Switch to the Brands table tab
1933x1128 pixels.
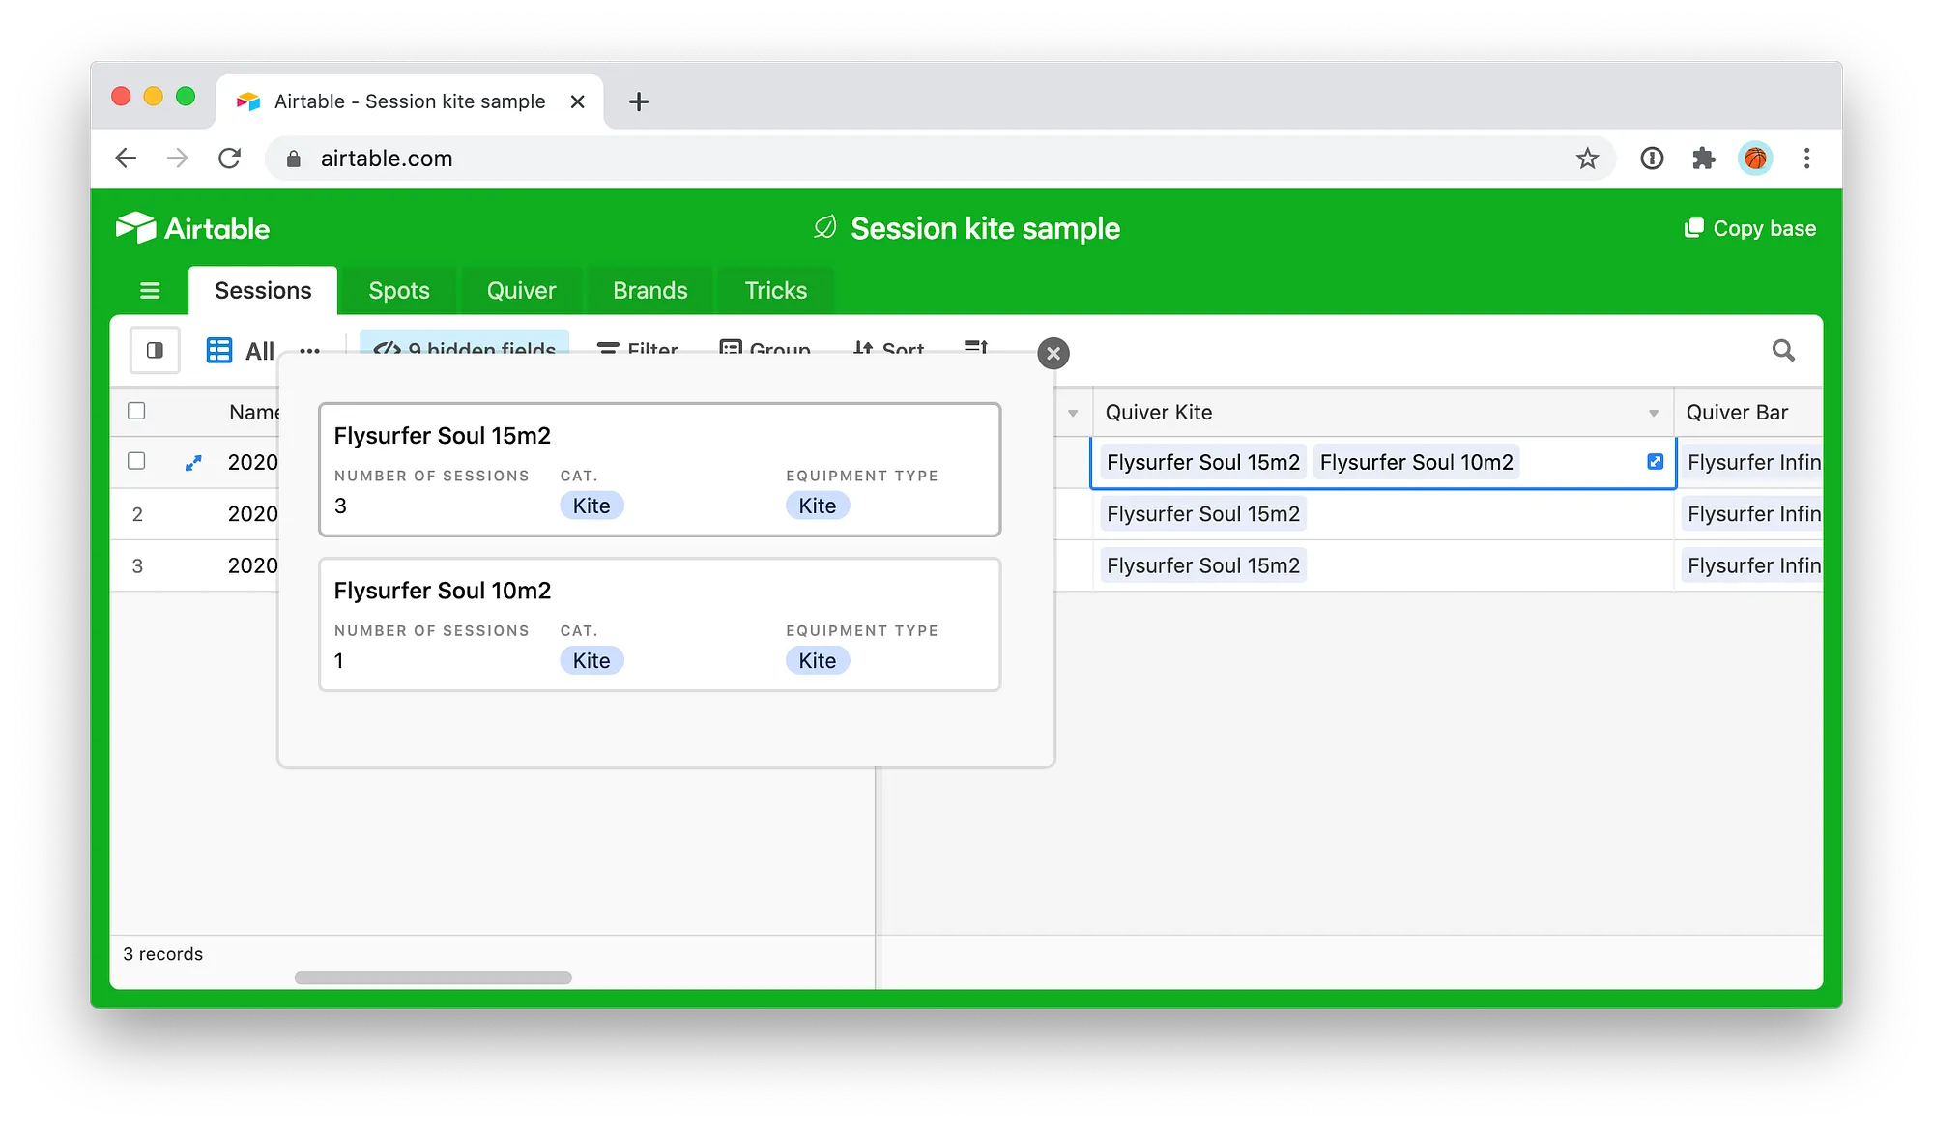click(650, 291)
